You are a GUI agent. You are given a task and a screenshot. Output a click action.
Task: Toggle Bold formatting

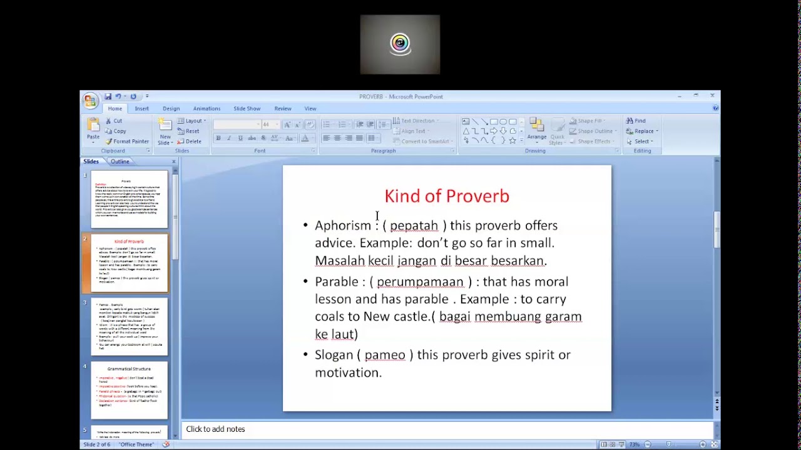[218, 138]
